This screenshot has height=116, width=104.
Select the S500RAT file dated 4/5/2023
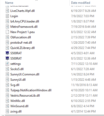coord(16,53)
